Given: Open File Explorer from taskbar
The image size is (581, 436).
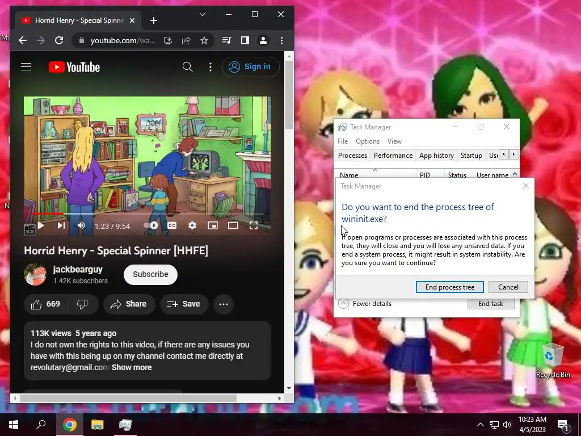Looking at the screenshot, I should [98, 425].
